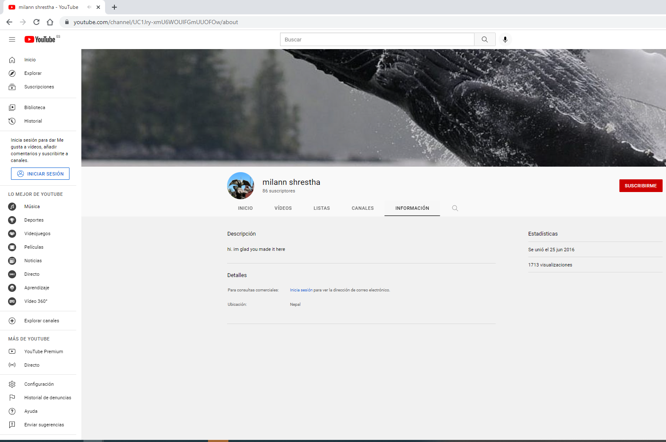Open Historial in sidebar
This screenshot has width=666, height=442.
tap(33, 121)
